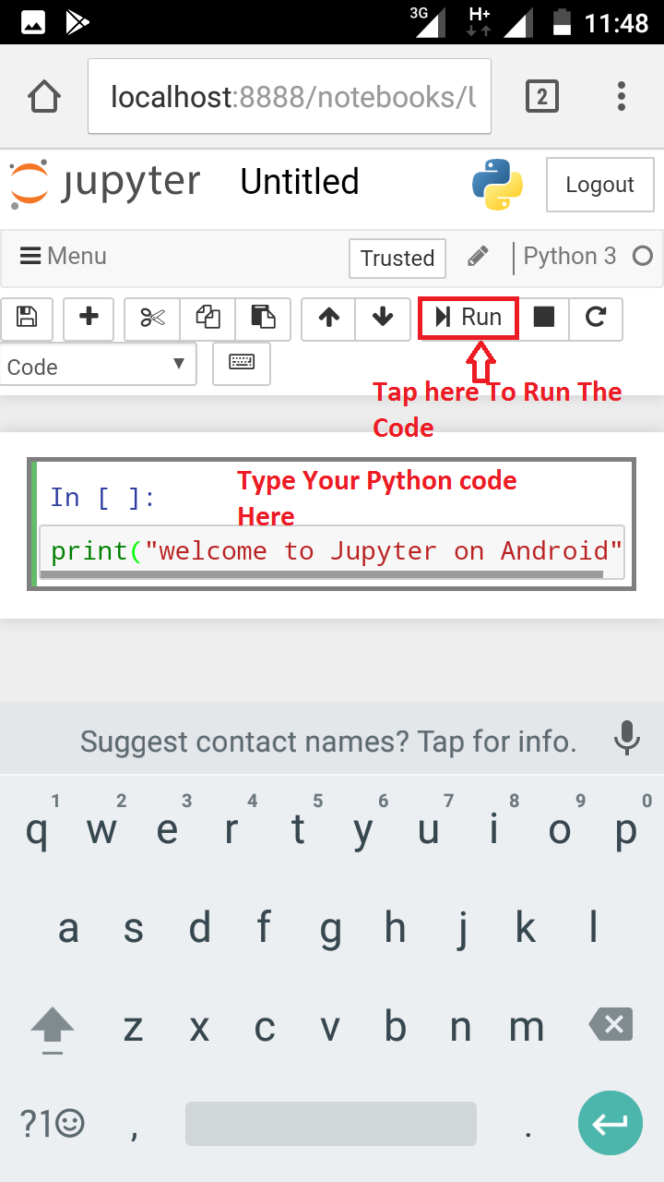Open the hamburger Menu
The width and height of the screenshot is (664, 1182).
pyautogui.click(x=63, y=256)
